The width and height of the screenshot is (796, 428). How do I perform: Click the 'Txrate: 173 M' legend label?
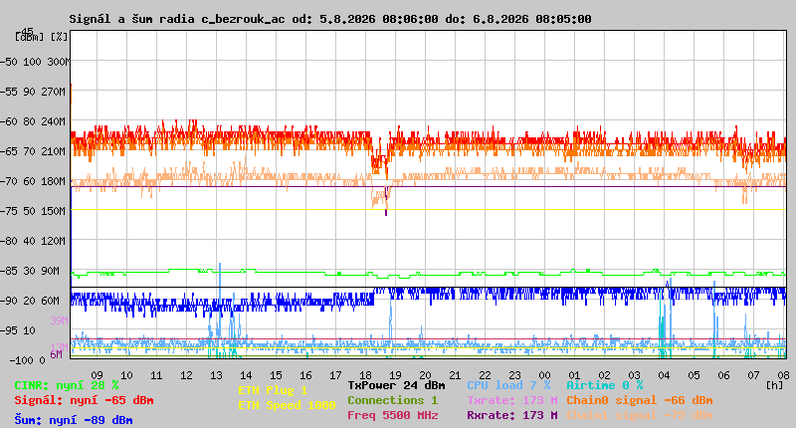click(512, 400)
